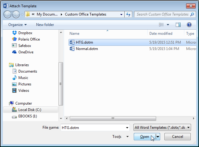
Task: Sort by the Name column header
Action: coord(74,34)
